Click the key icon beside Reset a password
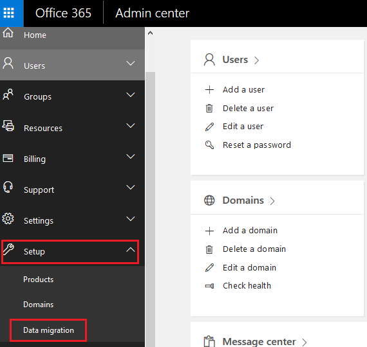 [x=209, y=145]
